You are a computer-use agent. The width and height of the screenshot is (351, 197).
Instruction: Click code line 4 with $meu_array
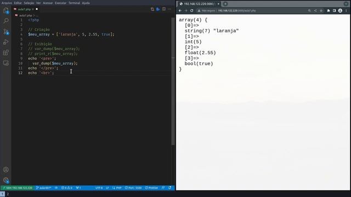(71, 34)
